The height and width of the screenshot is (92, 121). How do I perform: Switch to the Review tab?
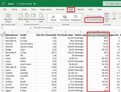[x=81, y=9]
